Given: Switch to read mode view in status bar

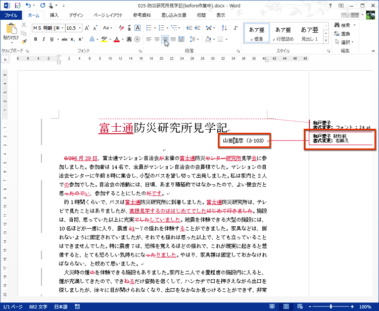Looking at the screenshot, I should coord(272,306).
